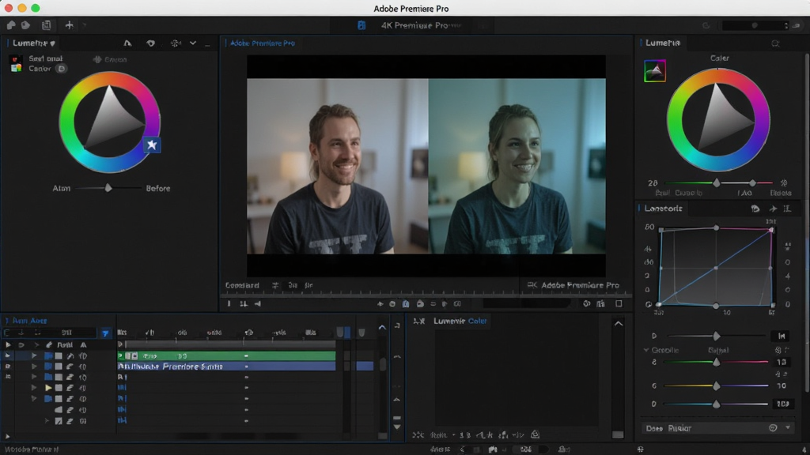The width and height of the screenshot is (810, 455).
Task: Click the color thumbnail under the Lumetria title
Action: pos(655,71)
